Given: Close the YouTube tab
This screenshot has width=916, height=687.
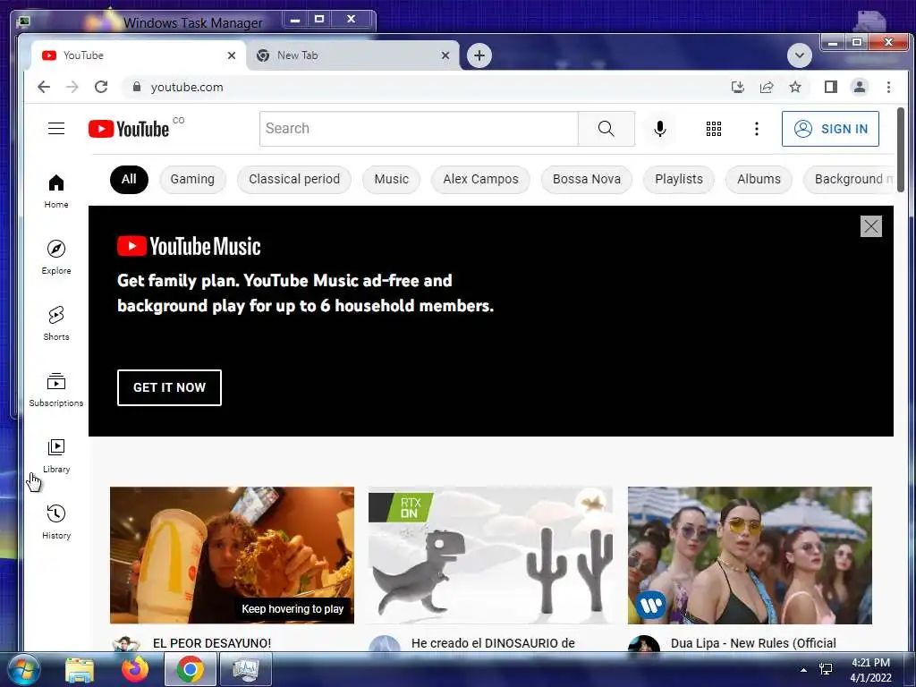Looking at the screenshot, I should pos(232,55).
